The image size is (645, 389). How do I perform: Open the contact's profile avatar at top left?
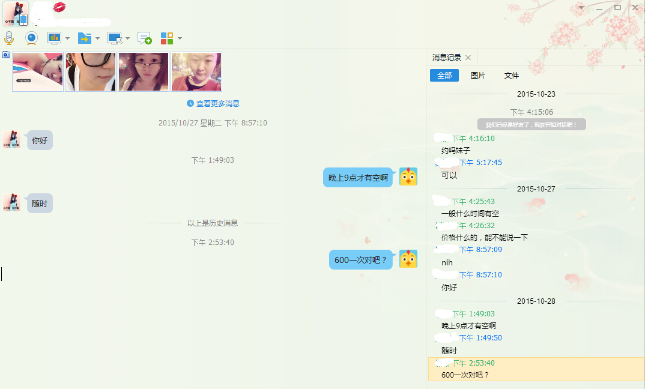tap(16, 14)
